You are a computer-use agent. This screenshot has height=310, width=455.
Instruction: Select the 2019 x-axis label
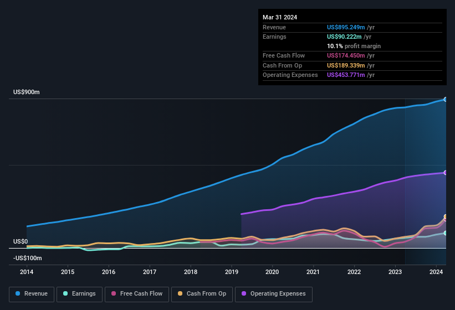[231, 272]
